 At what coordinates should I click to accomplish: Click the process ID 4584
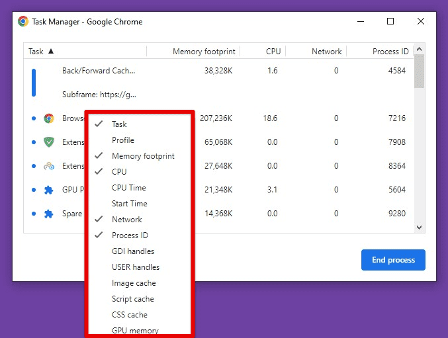click(x=397, y=71)
